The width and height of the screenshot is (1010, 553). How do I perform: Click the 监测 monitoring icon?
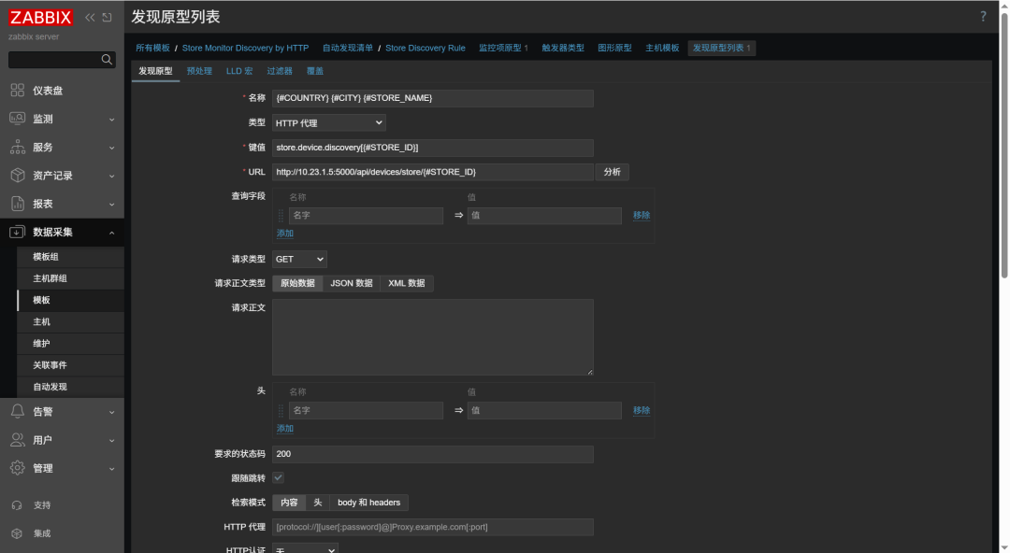click(x=18, y=119)
